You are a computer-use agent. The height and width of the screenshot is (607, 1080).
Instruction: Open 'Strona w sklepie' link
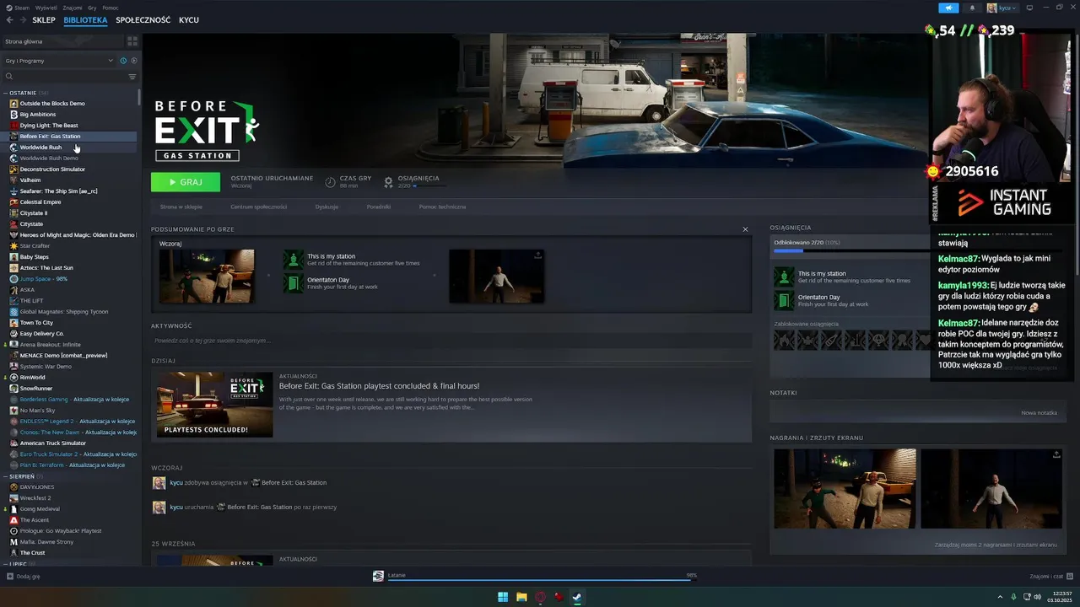click(x=181, y=207)
